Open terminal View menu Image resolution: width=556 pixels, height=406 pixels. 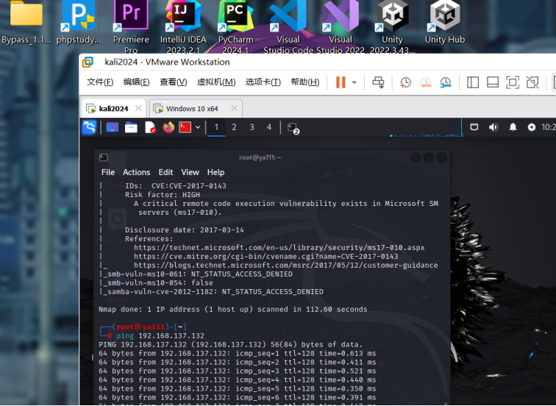[190, 172]
